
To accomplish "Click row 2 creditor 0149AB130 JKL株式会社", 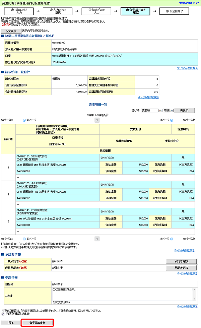I will tap(31, 183).
